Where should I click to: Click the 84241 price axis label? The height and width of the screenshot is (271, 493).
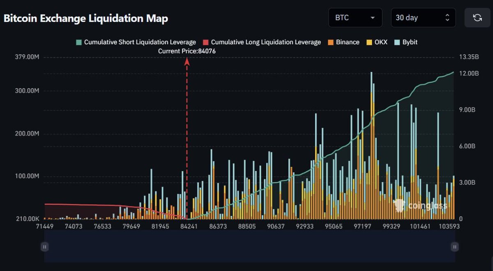click(x=189, y=226)
